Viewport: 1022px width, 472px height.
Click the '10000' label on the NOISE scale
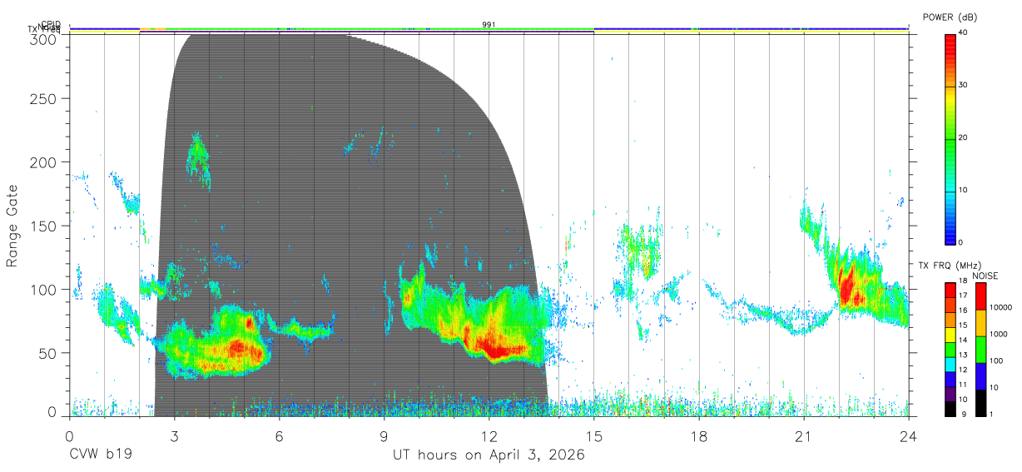pos(1000,308)
